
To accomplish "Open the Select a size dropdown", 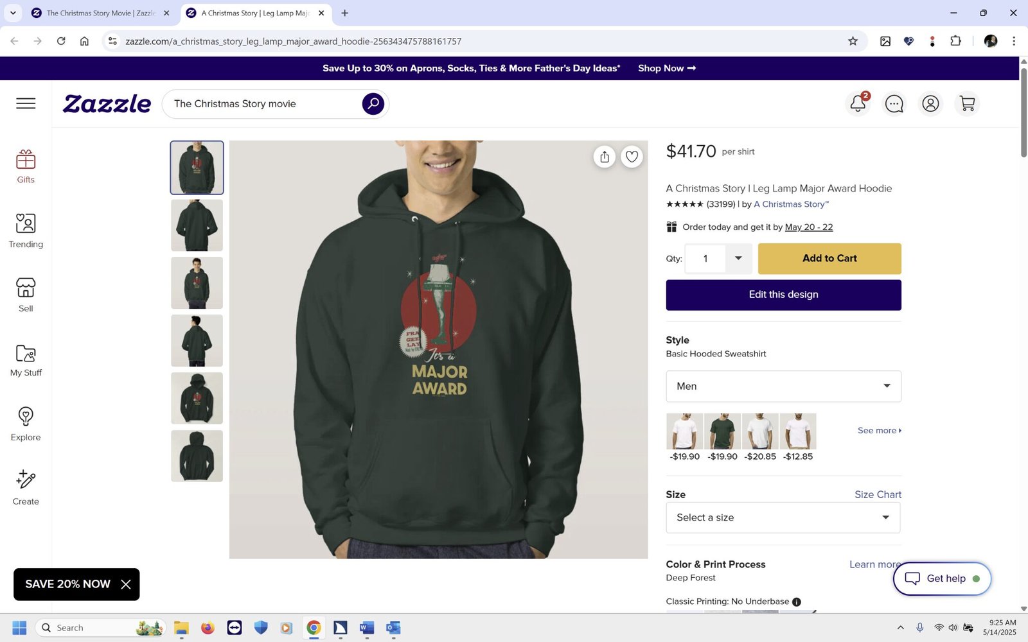I will point(783,517).
